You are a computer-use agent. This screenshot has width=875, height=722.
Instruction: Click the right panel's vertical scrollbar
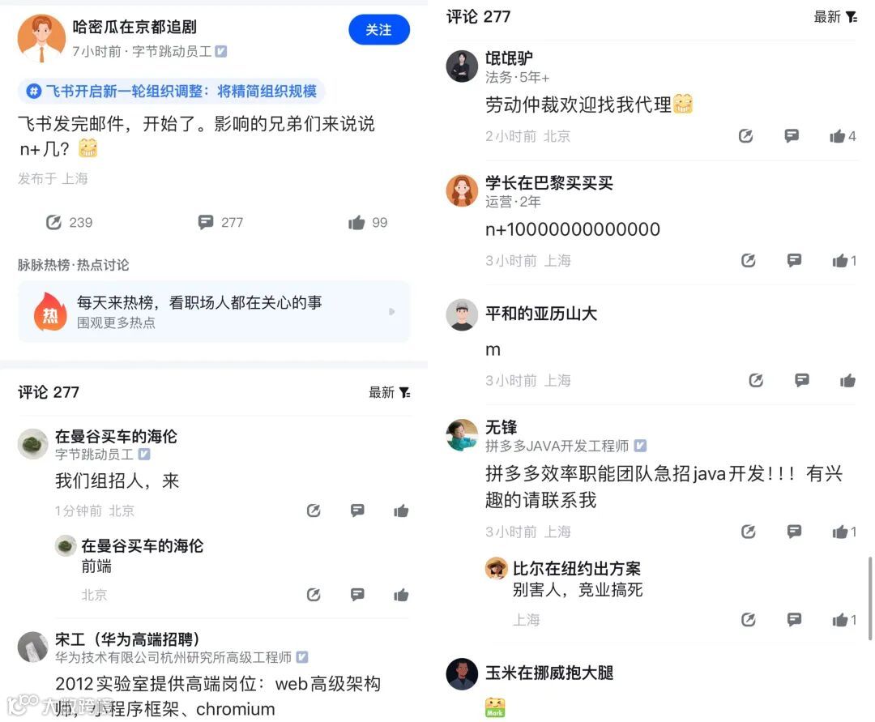click(x=870, y=598)
